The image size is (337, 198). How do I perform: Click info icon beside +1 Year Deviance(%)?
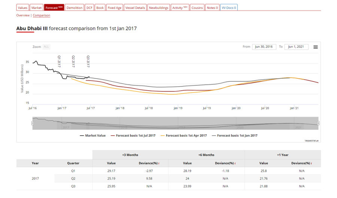[311, 163]
